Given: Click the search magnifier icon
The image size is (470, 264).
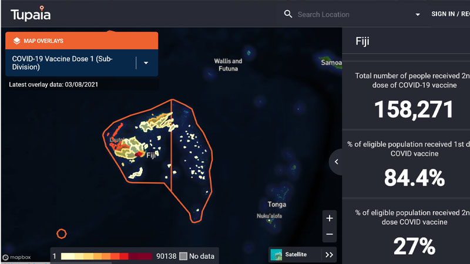Looking at the screenshot, I should pyautogui.click(x=288, y=14).
